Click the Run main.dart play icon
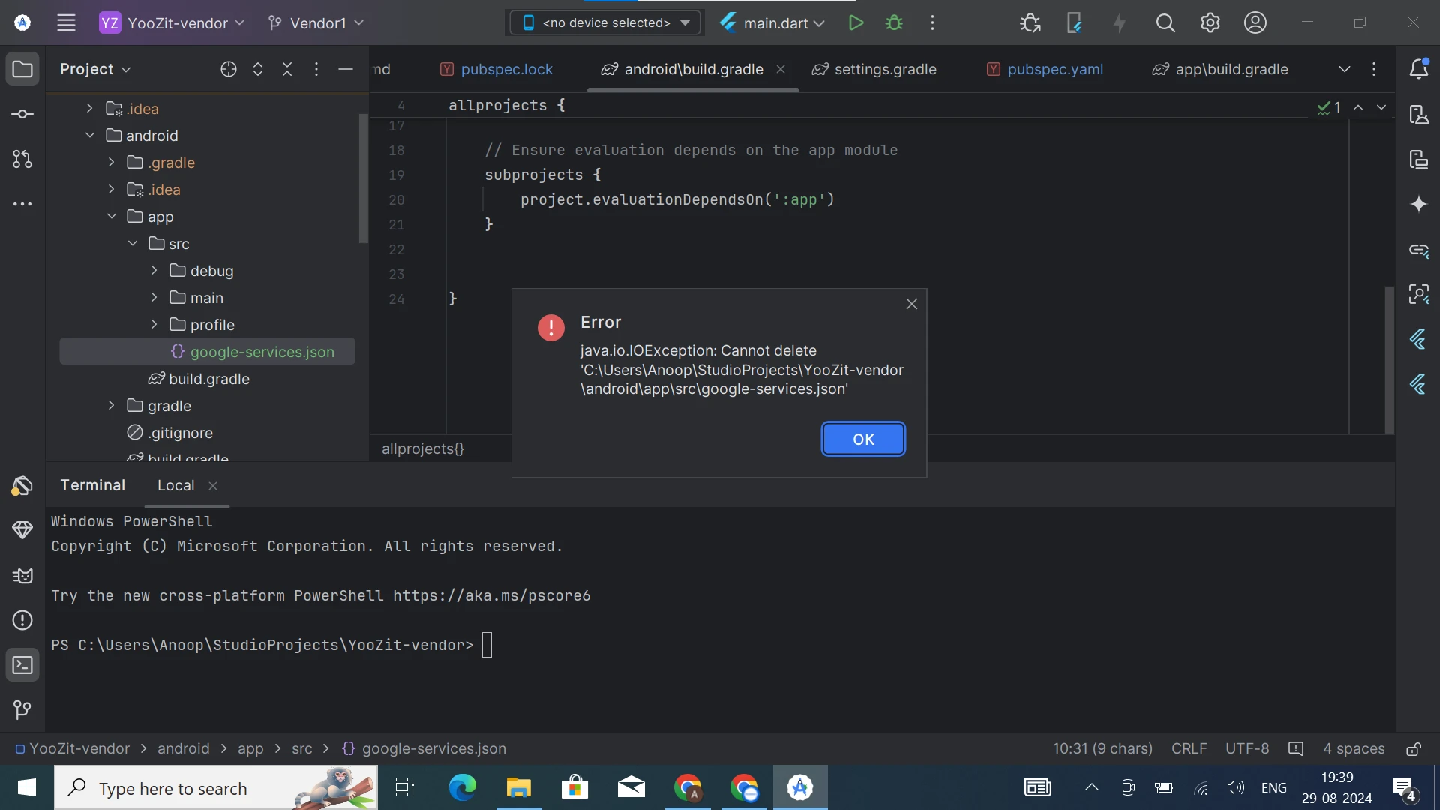 (x=856, y=23)
